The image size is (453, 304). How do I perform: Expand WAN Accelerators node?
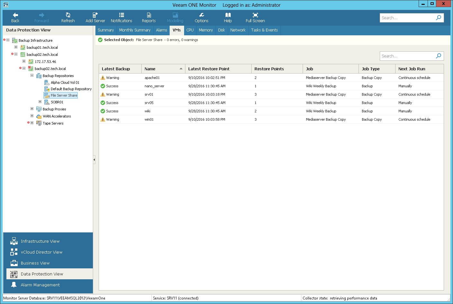point(32,116)
